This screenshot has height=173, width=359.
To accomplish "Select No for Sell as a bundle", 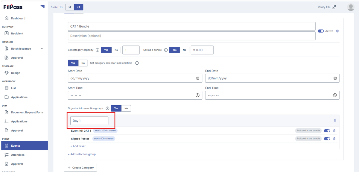I will click(184, 50).
